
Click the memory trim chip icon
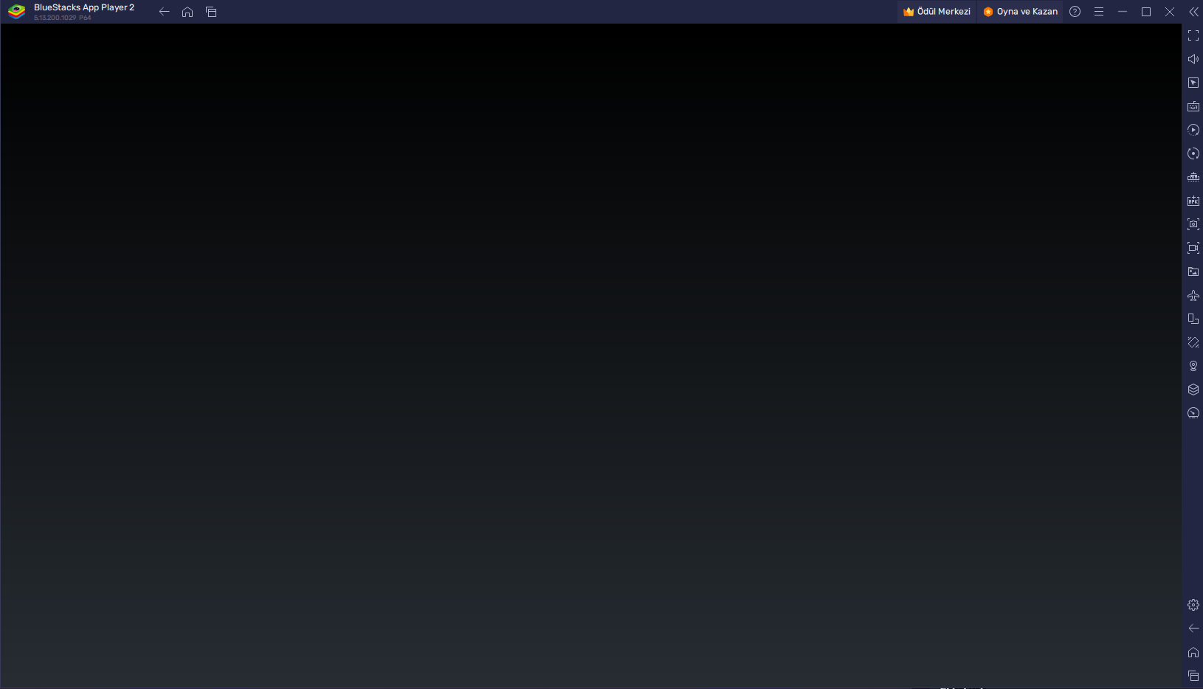tap(1193, 177)
